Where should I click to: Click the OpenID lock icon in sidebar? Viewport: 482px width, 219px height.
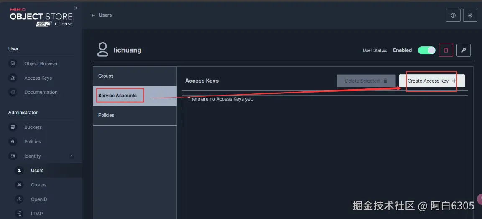pos(19,199)
